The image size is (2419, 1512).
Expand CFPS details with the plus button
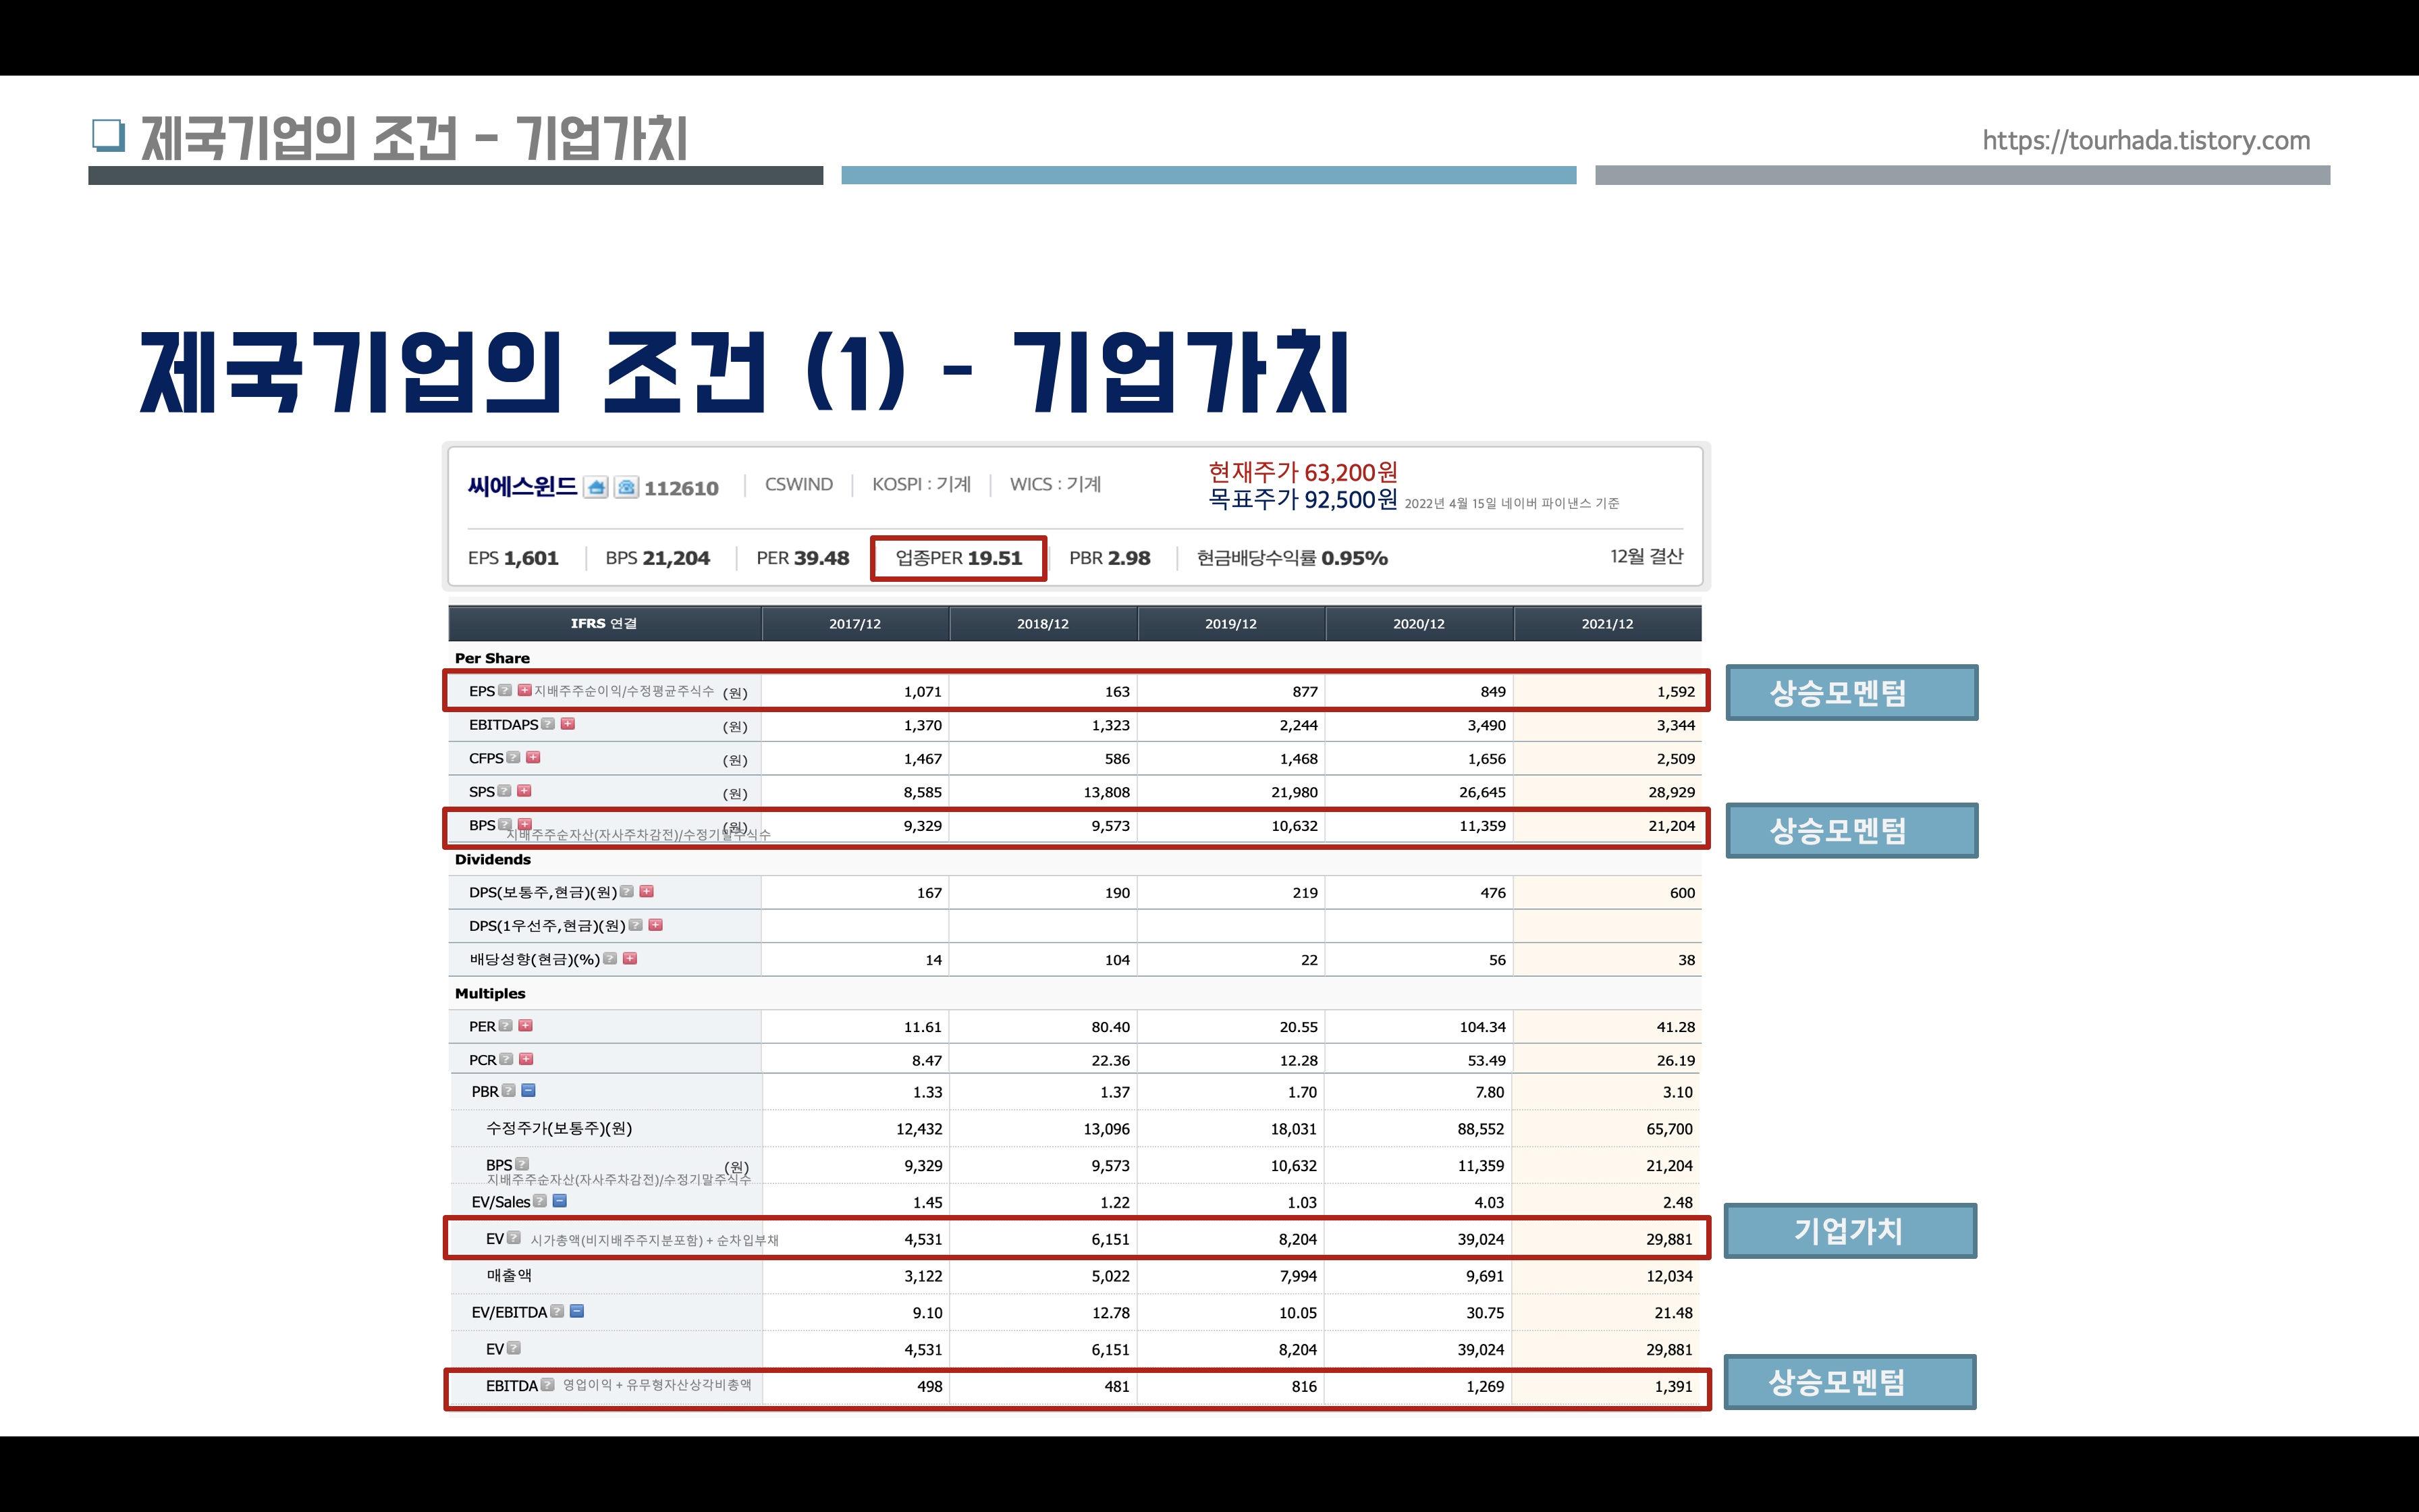(533, 758)
